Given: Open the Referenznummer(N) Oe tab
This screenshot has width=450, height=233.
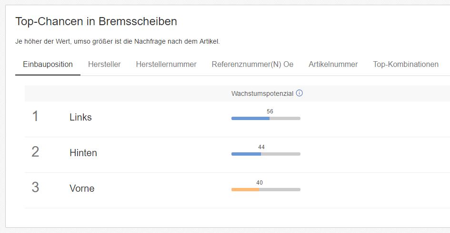Looking at the screenshot, I should click(x=252, y=65).
